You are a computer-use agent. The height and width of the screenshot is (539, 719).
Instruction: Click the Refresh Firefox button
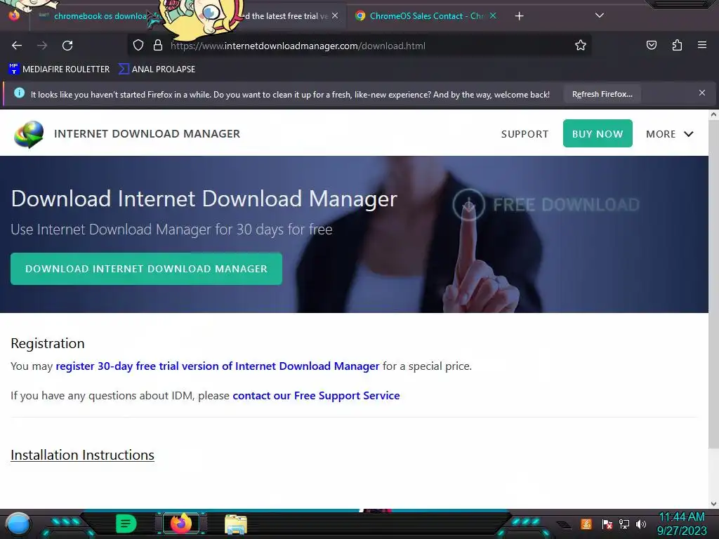(x=602, y=95)
